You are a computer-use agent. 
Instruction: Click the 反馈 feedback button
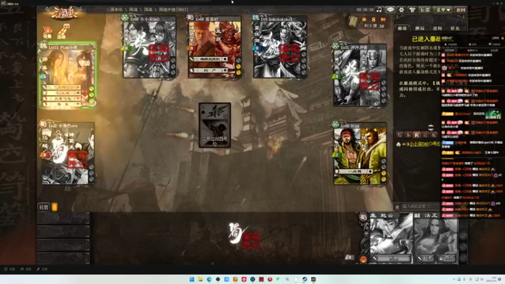coord(425,10)
